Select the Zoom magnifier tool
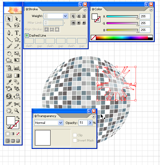Screen dimensions: 160x165 click(16, 111)
